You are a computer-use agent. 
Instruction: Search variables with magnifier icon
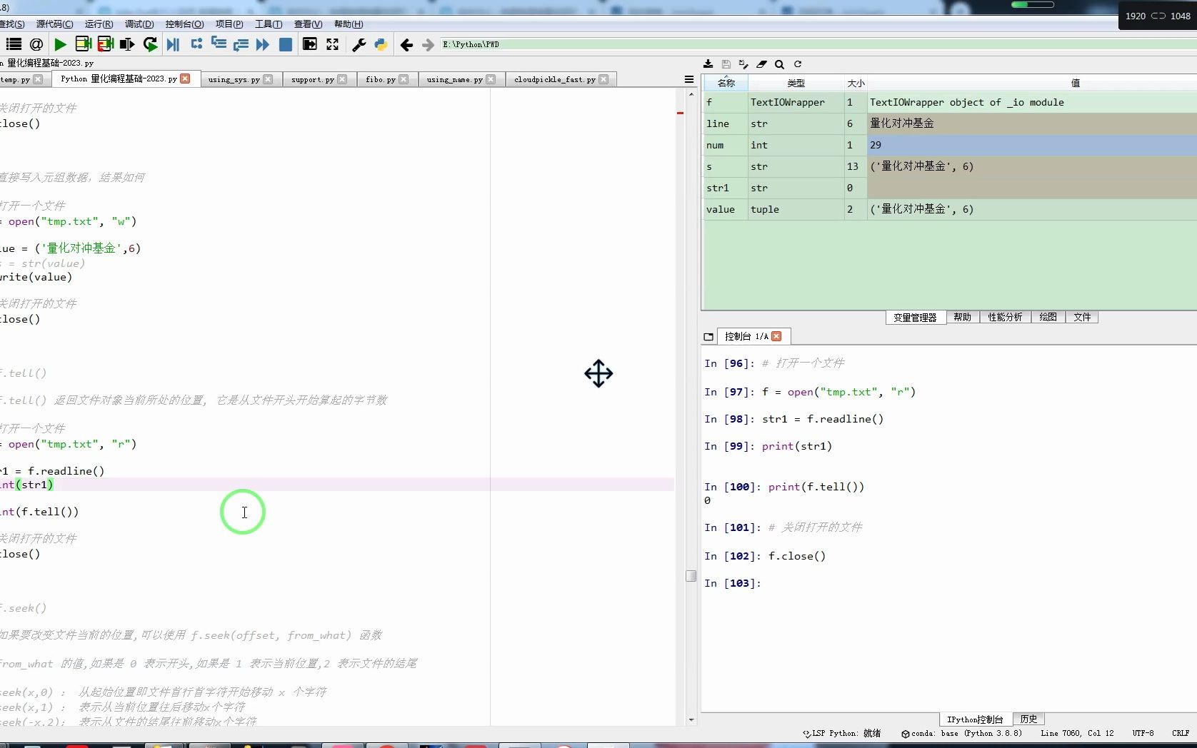(779, 64)
